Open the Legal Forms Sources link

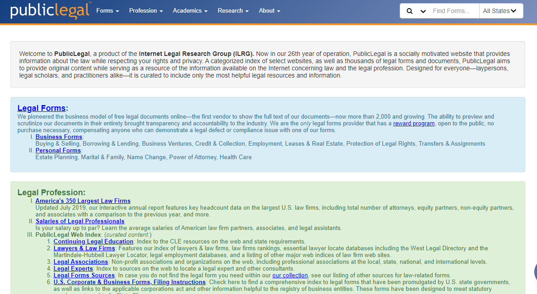click(x=84, y=275)
